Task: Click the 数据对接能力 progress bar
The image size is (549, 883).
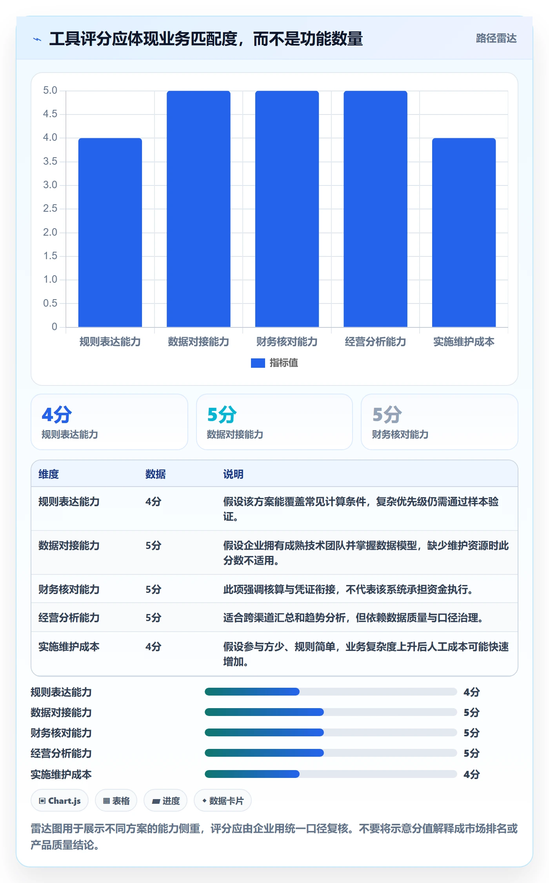Action: (x=331, y=712)
